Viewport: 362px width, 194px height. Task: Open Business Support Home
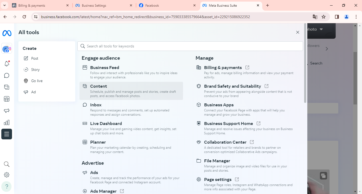[x=245, y=128]
